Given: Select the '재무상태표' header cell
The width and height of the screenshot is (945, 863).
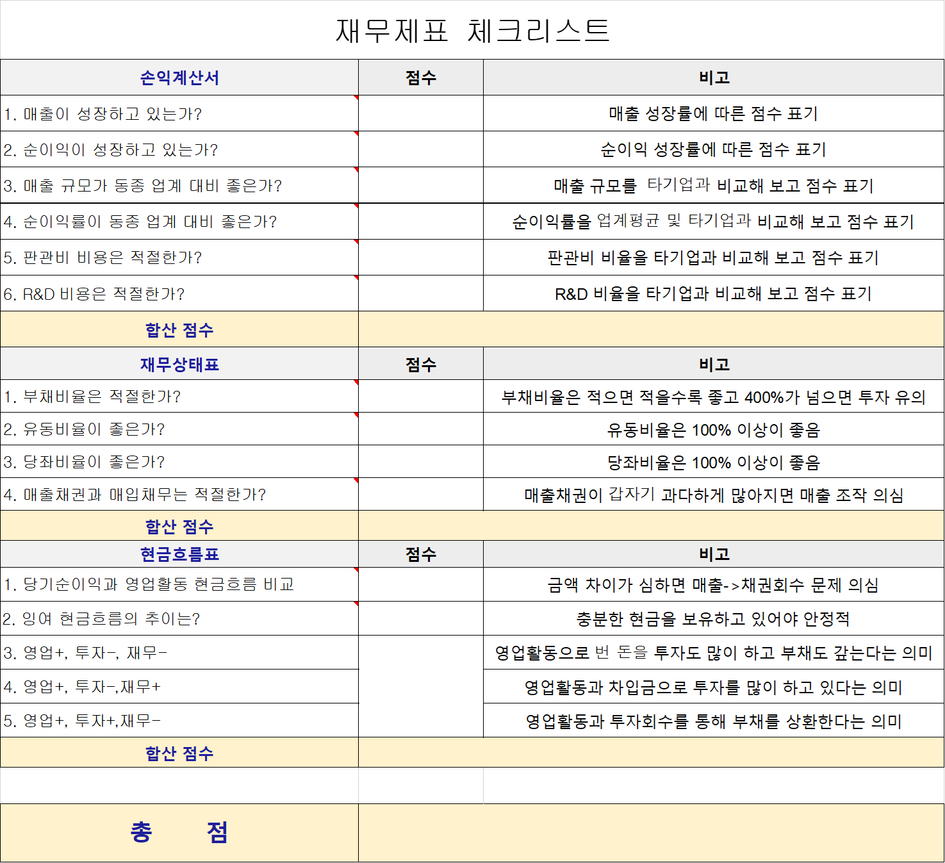Looking at the screenshot, I should (179, 364).
